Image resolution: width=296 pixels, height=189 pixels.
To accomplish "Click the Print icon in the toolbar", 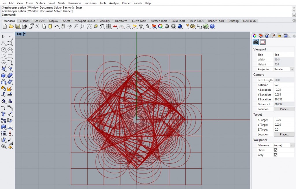I will pyautogui.click(x=24, y=26).
